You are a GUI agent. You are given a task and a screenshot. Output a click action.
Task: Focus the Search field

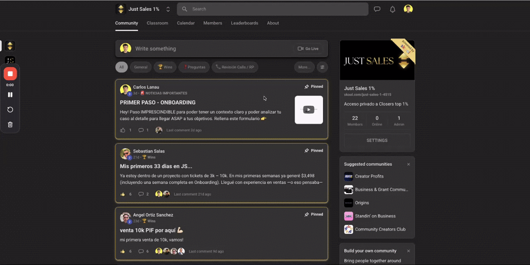click(x=272, y=9)
